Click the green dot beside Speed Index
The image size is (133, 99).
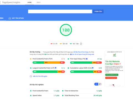[31, 95]
